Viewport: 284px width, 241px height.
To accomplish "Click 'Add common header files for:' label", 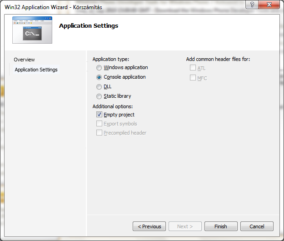I will coord(218,59).
